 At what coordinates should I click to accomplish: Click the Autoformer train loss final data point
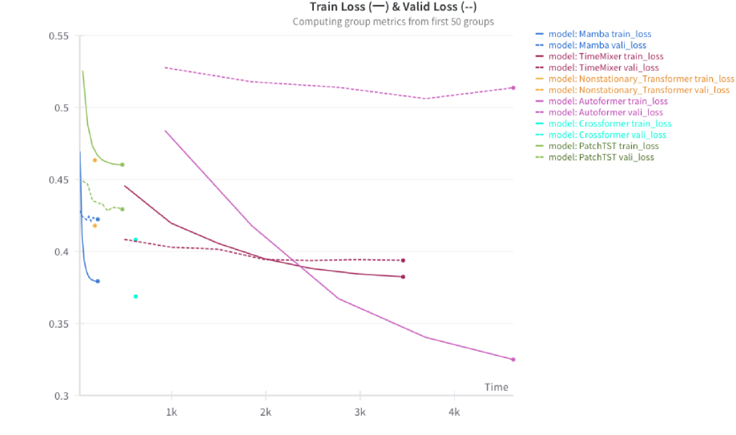513,359
